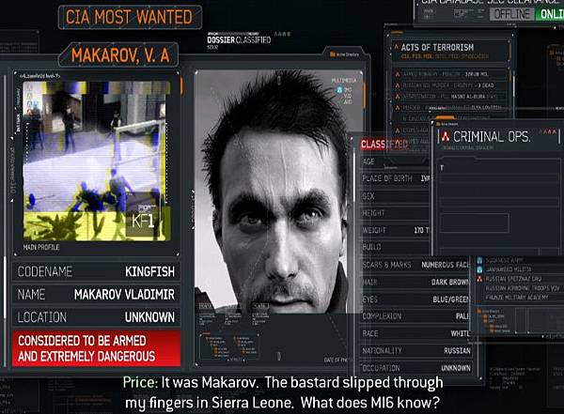The width and height of the screenshot is (564, 414).
Task: Click the 3 DEAD terrorism entry text
Action: 448,85
